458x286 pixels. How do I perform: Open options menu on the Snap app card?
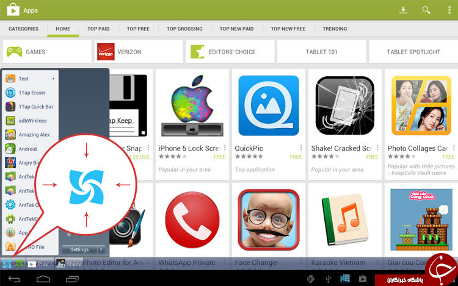[148, 148]
